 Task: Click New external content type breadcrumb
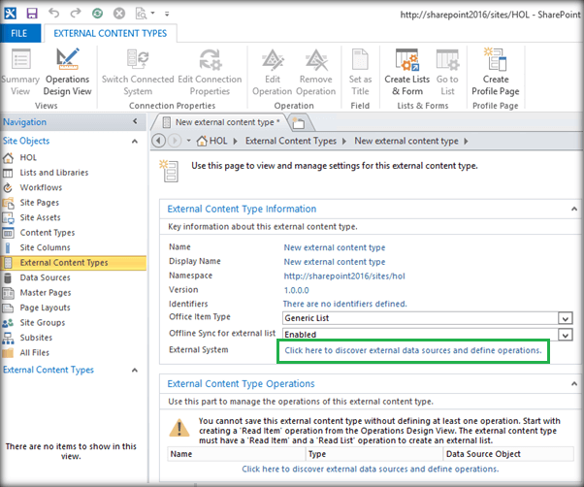[406, 141]
